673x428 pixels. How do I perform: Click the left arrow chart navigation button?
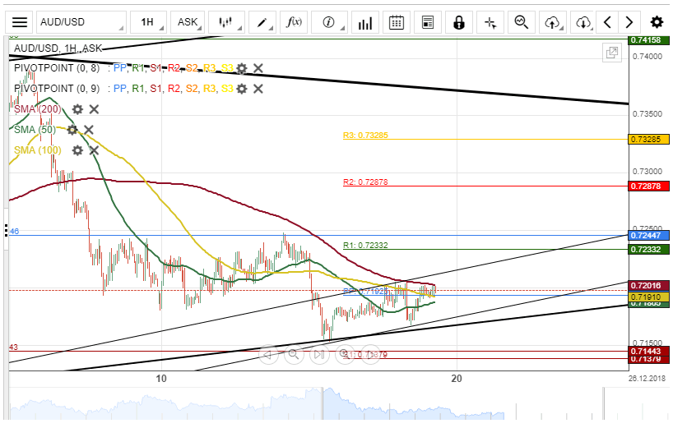269,354
